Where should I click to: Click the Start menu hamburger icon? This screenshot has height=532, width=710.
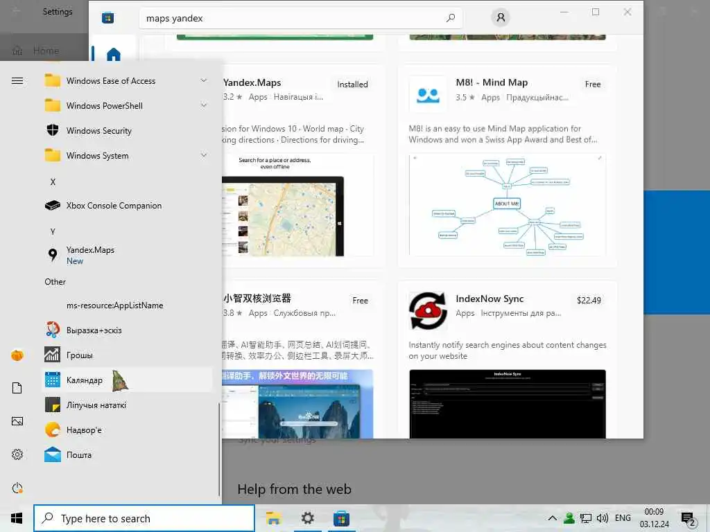pos(17,81)
